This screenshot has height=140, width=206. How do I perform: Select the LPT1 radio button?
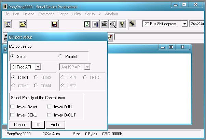pos(62,77)
